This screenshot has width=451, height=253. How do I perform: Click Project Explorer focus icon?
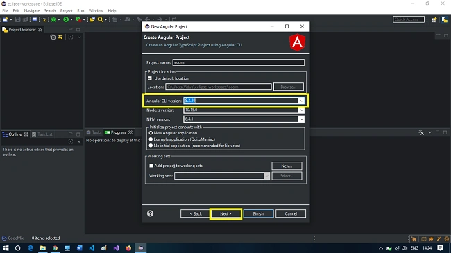[71, 37]
